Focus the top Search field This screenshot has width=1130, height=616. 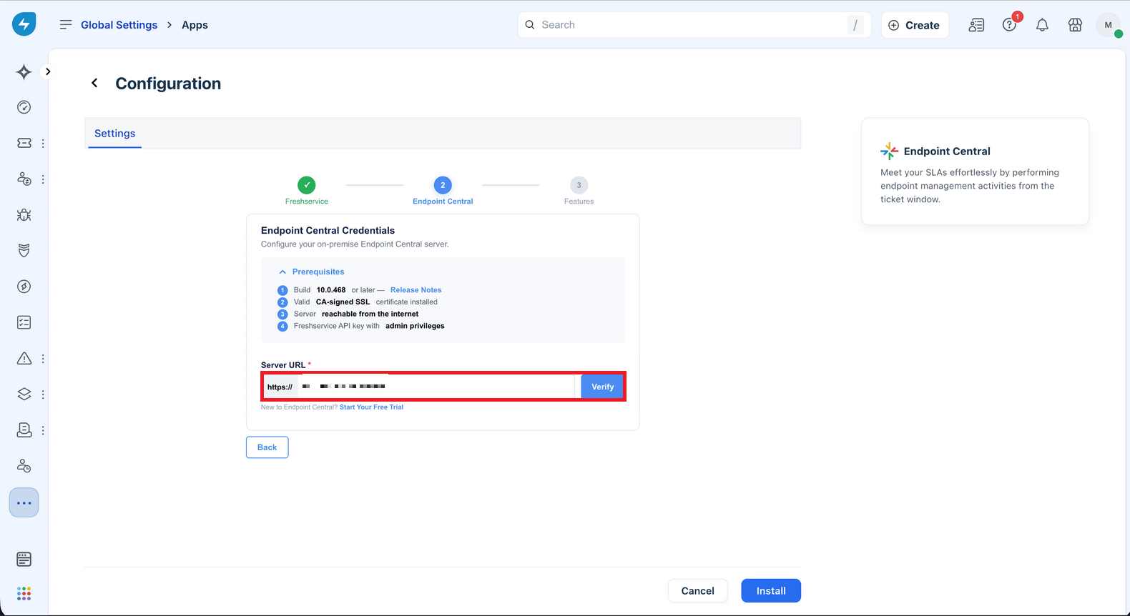(694, 25)
